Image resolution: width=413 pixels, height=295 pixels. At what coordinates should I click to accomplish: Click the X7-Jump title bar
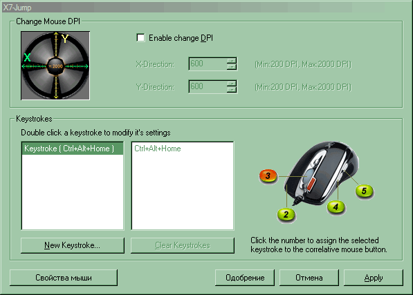206,8
